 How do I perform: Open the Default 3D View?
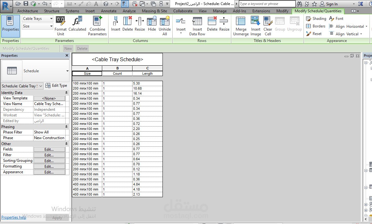[x=106, y=4]
